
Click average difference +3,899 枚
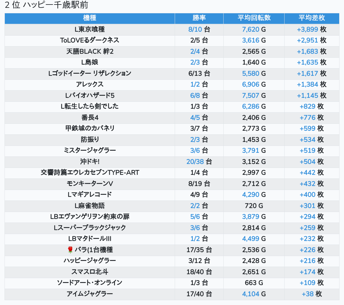[x=311, y=29]
